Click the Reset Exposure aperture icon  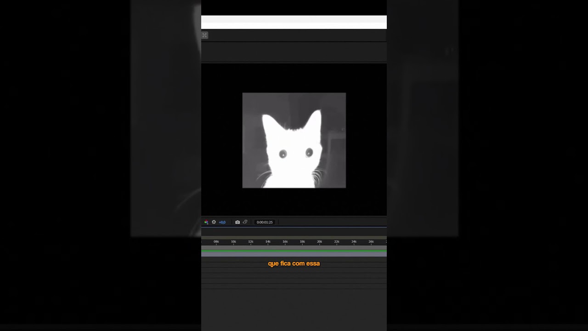pos(214,222)
